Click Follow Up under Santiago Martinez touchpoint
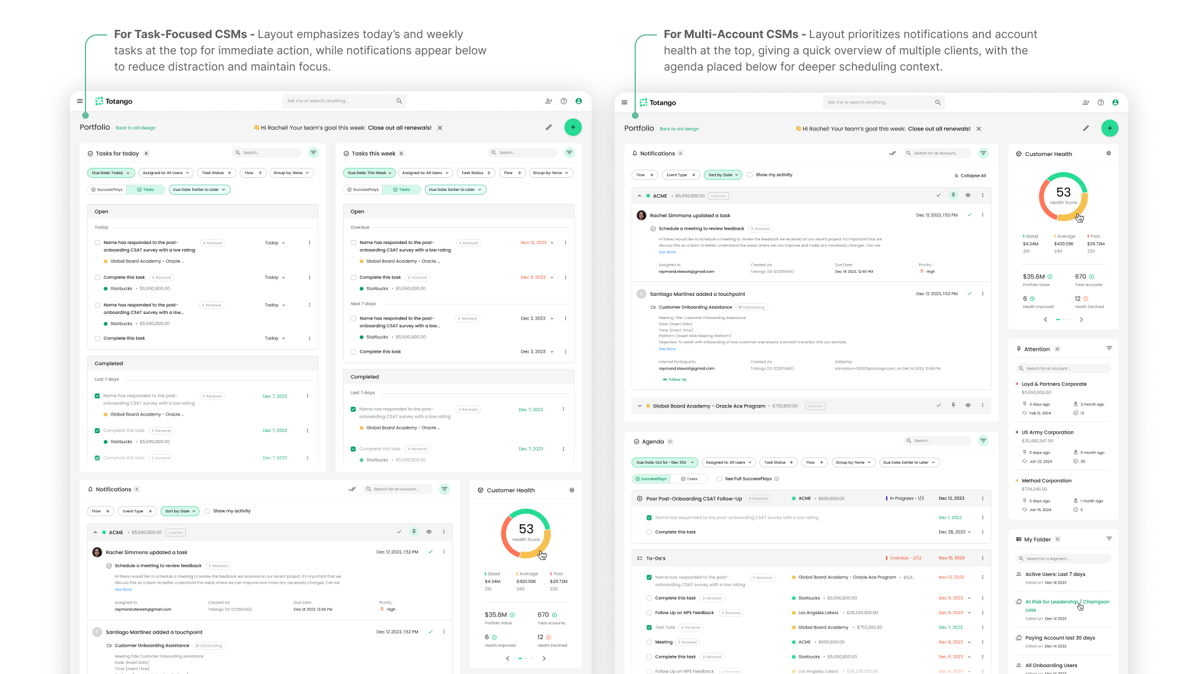 pyautogui.click(x=674, y=379)
